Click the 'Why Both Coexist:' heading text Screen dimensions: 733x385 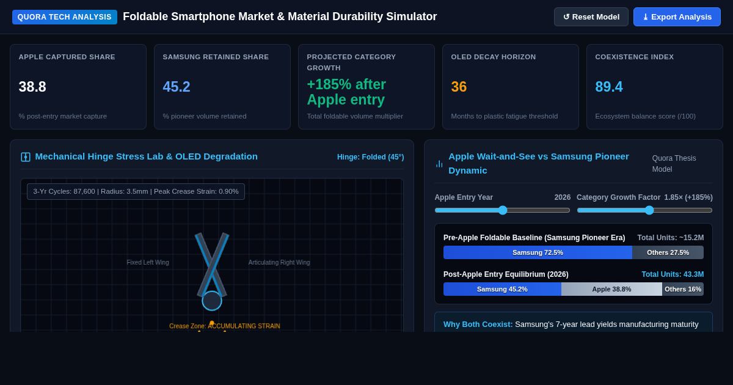478,324
